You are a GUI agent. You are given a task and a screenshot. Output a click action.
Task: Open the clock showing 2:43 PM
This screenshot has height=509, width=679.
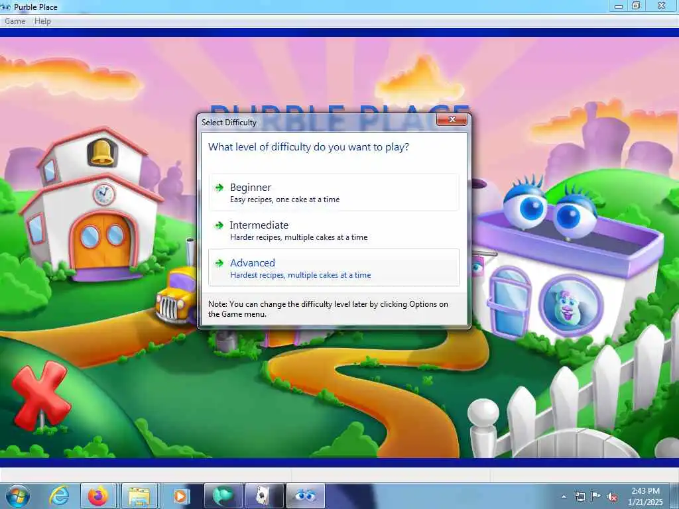click(645, 496)
